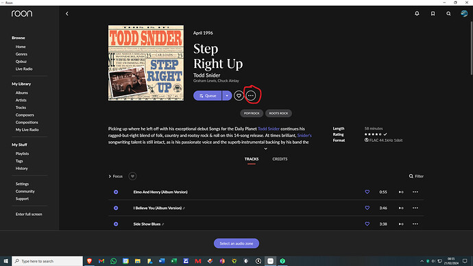Click the Windows taskbar search box

click(x=47, y=261)
